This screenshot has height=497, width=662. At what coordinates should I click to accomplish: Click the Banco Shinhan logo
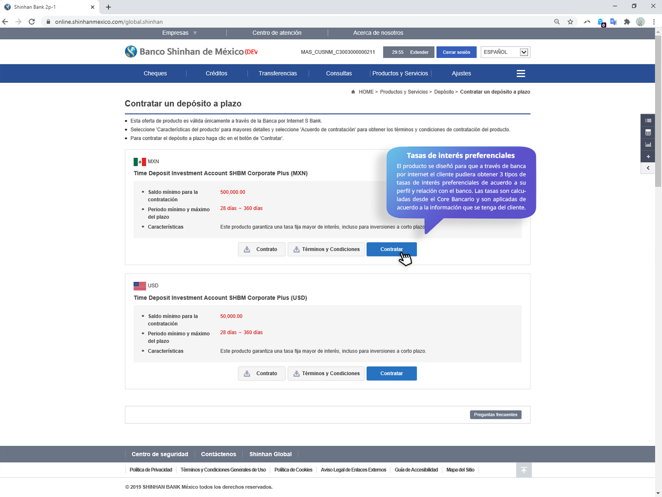click(191, 52)
